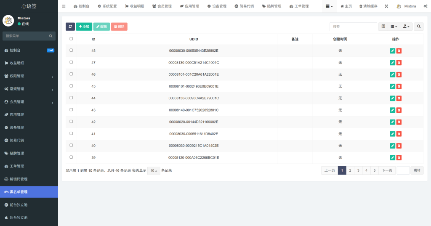This screenshot has height=226, width=431.
Task: Check the box for row ID 43
Action: [71, 109]
